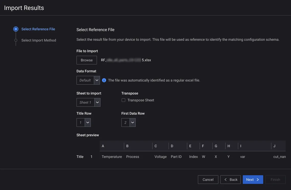Go to Select Reference File step label

(x=38, y=29)
